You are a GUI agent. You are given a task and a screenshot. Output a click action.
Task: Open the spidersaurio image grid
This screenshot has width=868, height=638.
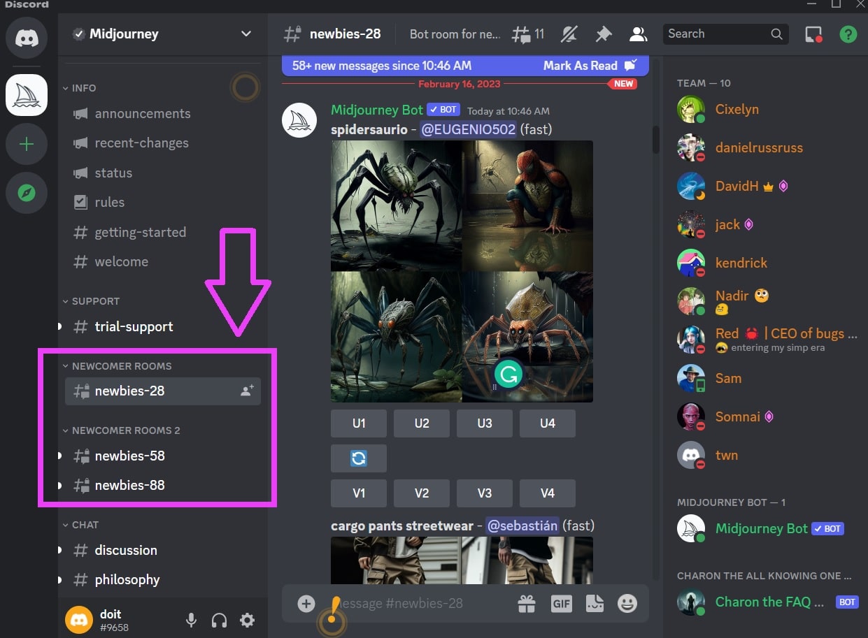[462, 271]
